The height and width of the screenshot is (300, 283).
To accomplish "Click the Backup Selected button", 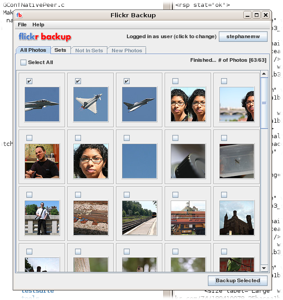I will point(238,280).
